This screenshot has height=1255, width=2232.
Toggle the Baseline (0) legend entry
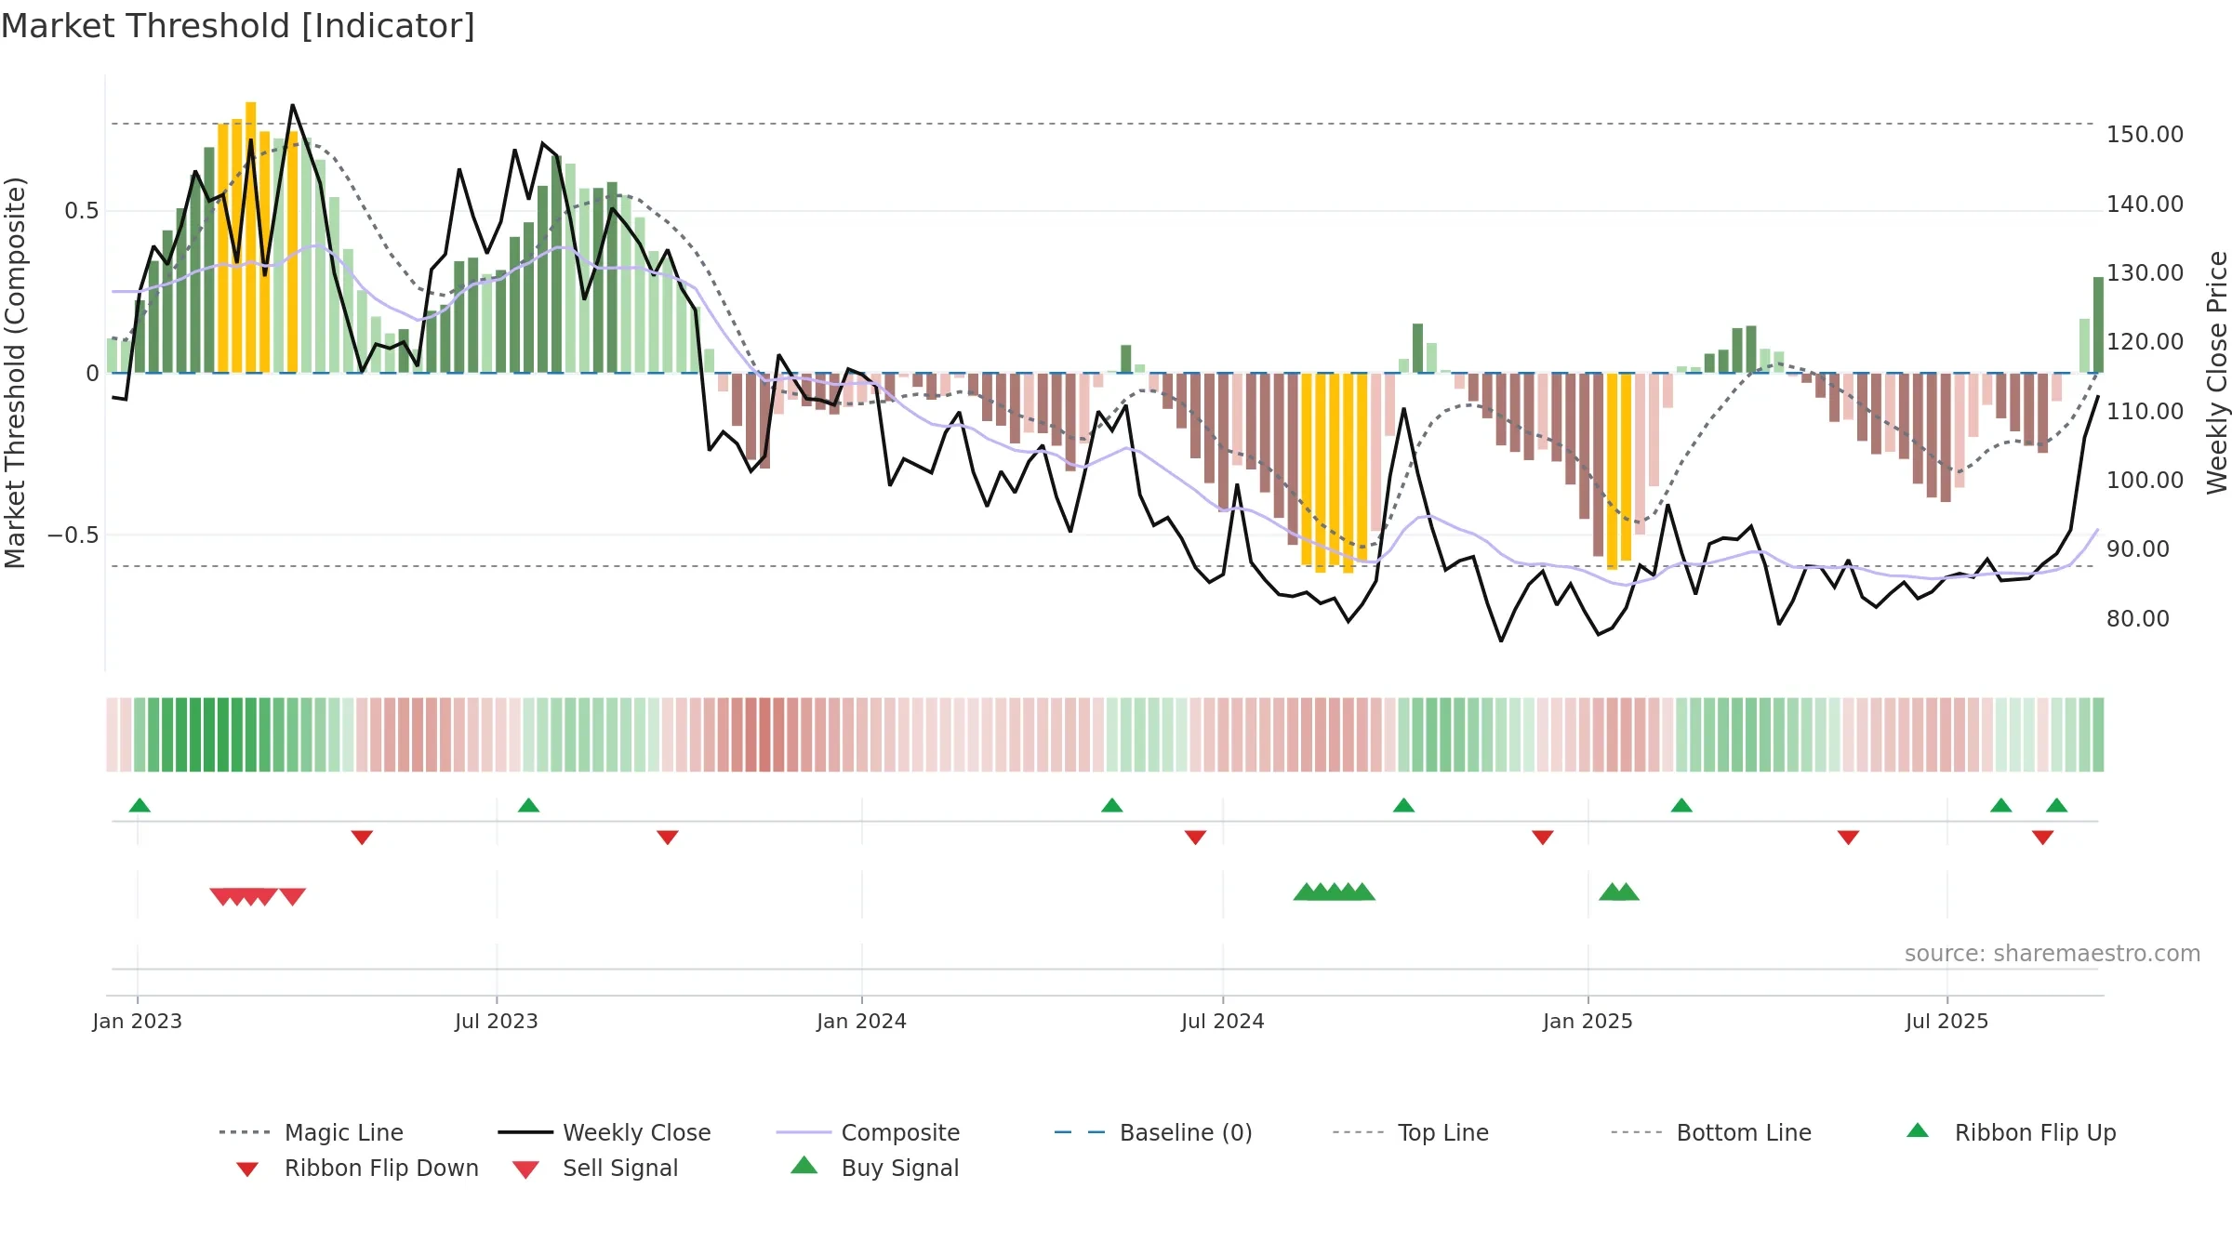1153,1132
